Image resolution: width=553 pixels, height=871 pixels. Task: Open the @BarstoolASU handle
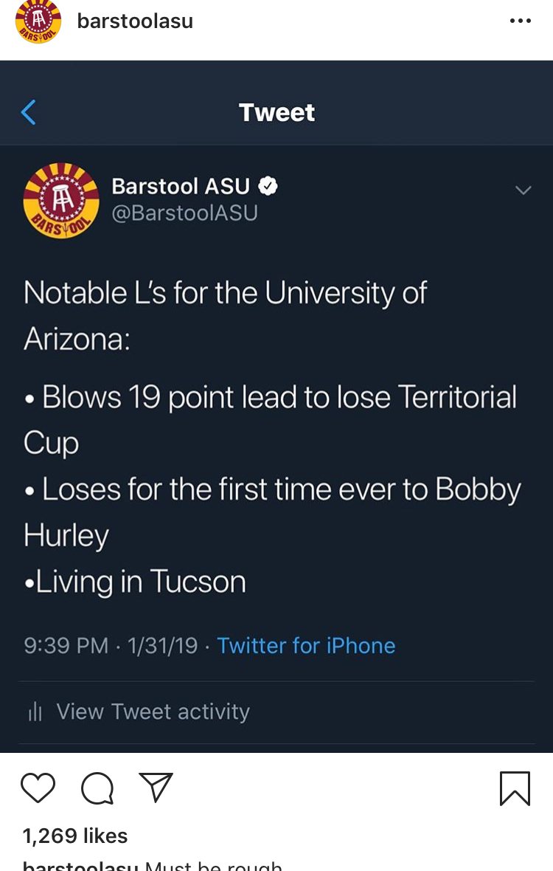click(185, 213)
